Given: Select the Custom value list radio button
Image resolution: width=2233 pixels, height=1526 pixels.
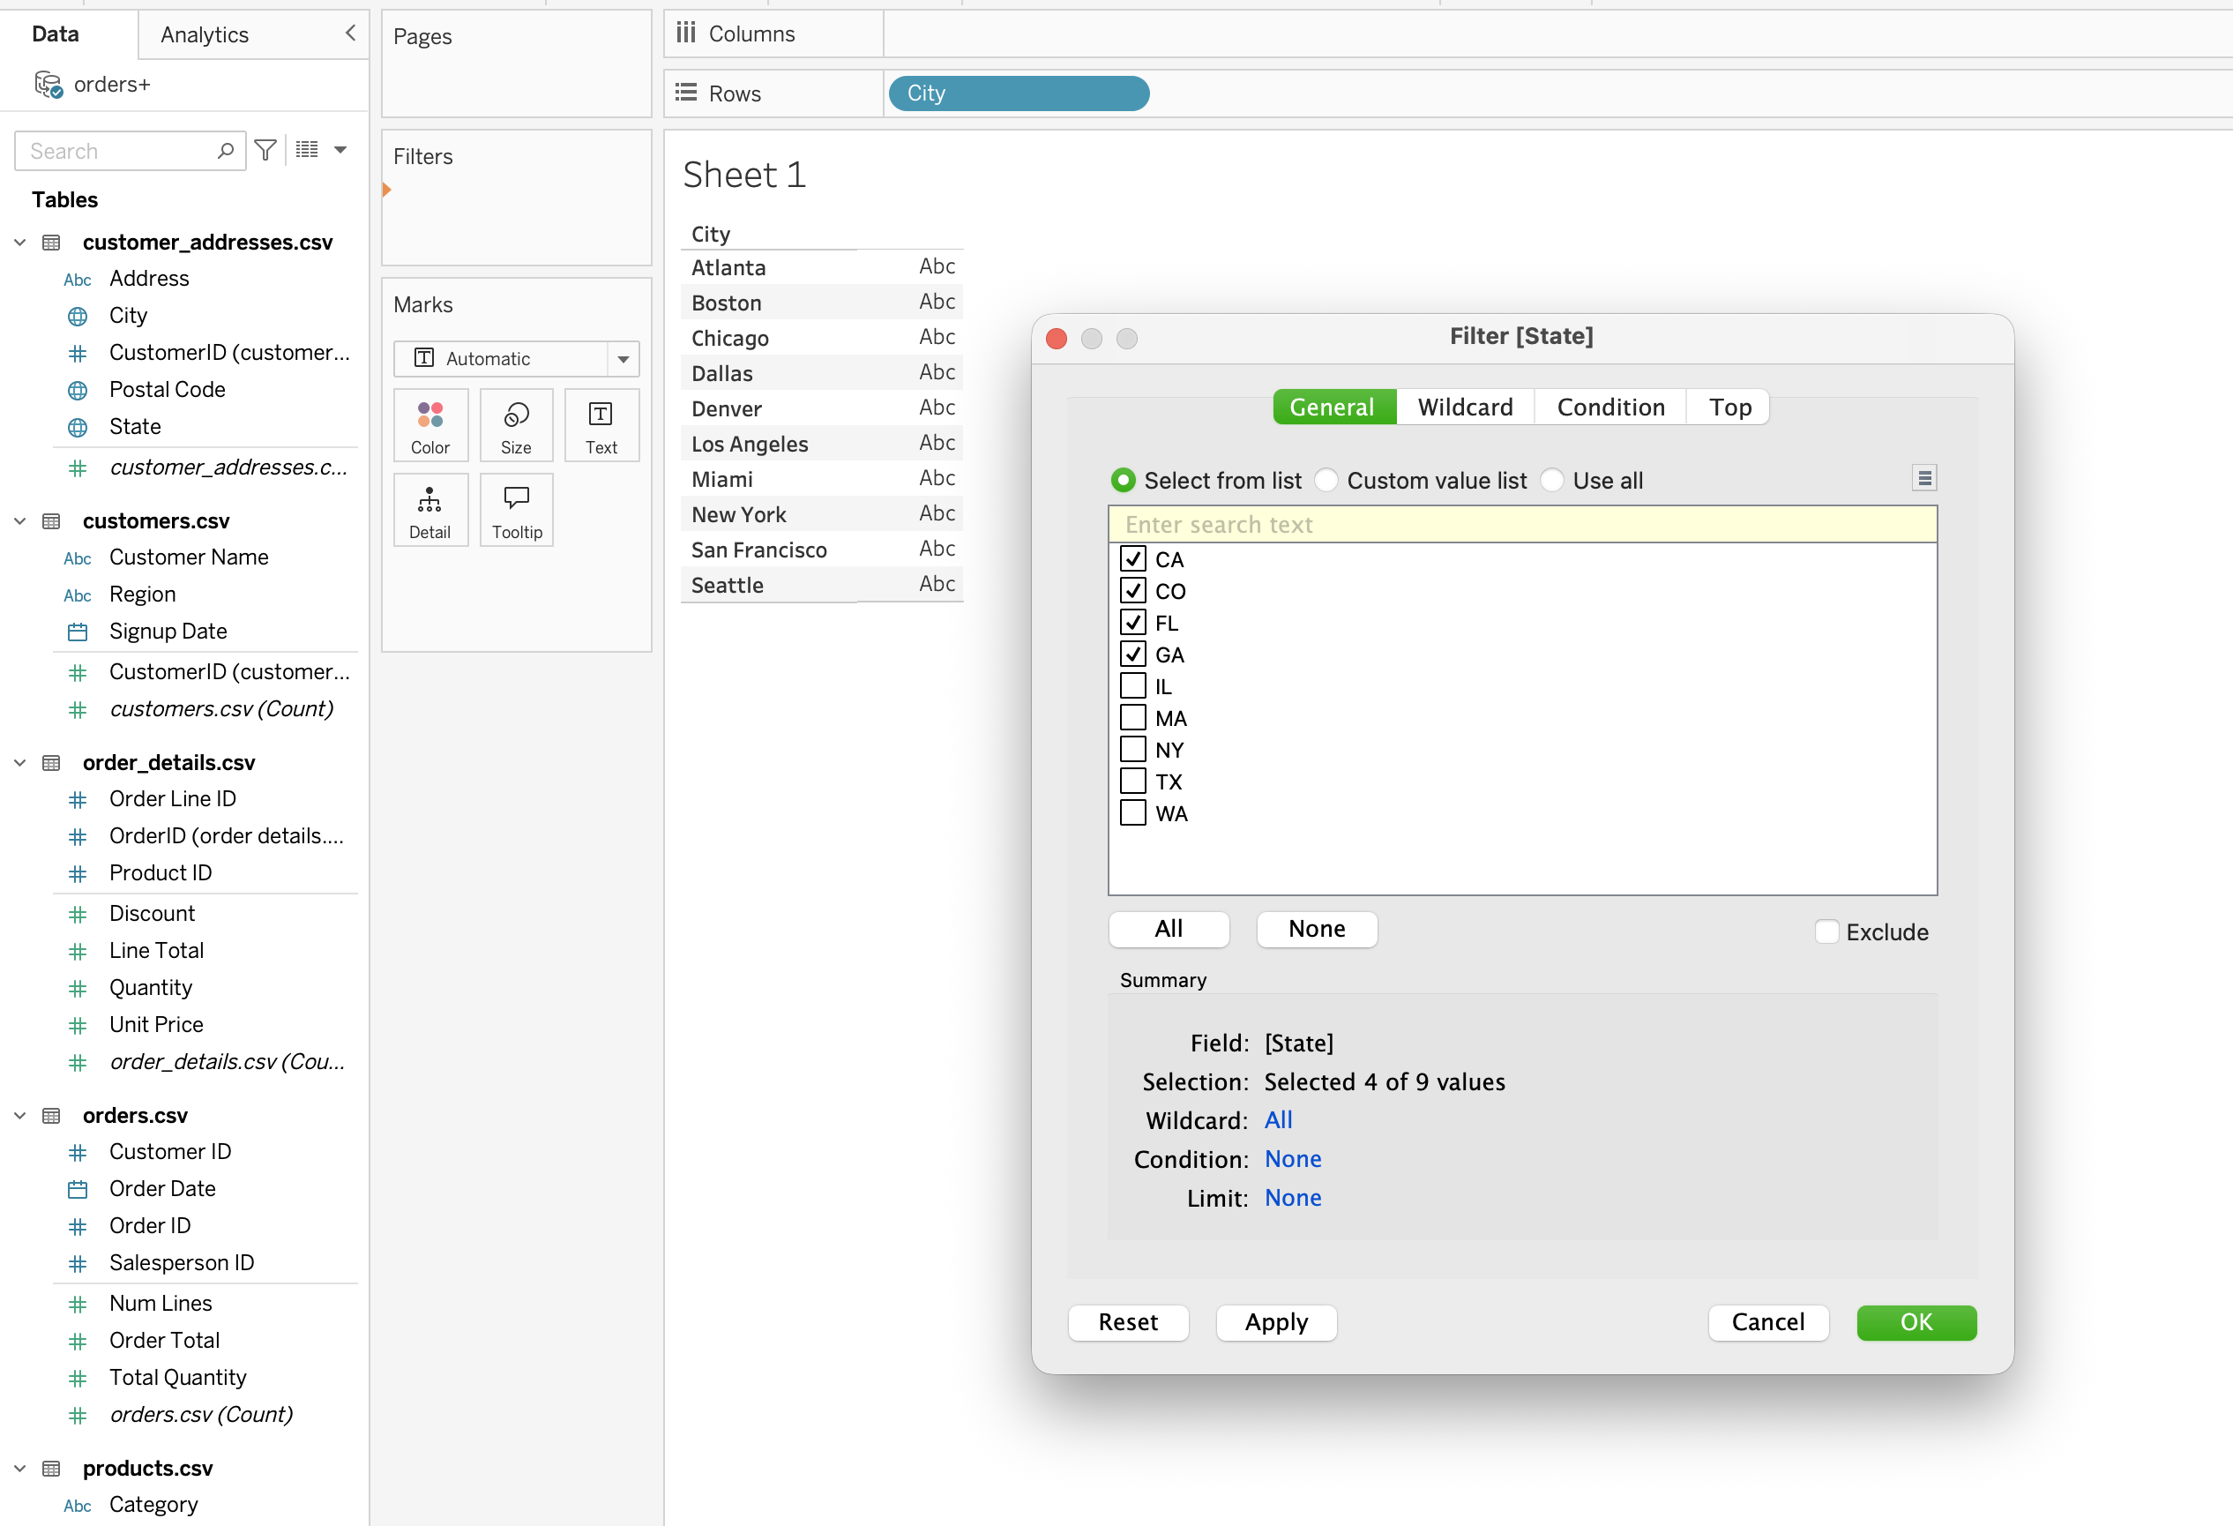Looking at the screenshot, I should pyautogui.click(x=1326, y=480).
